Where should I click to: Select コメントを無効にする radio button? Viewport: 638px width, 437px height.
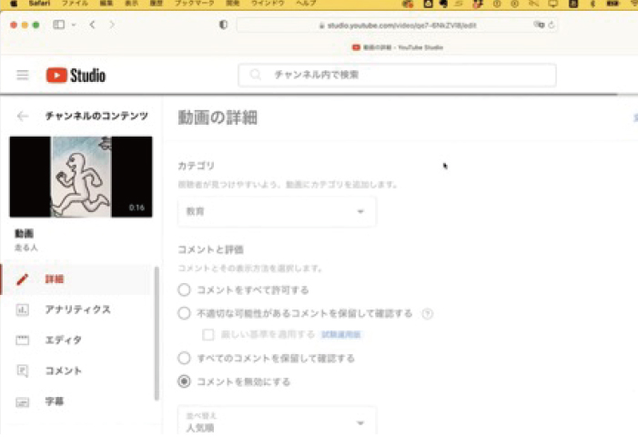(x=184, y=381)
